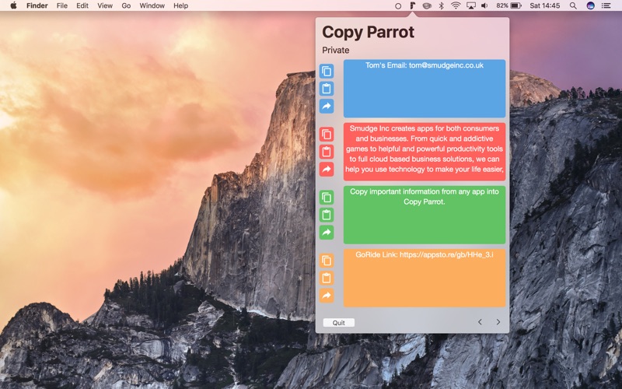Open Spotlight search
The height and width of the screenshot is (389, 622).
pos(573,5)
